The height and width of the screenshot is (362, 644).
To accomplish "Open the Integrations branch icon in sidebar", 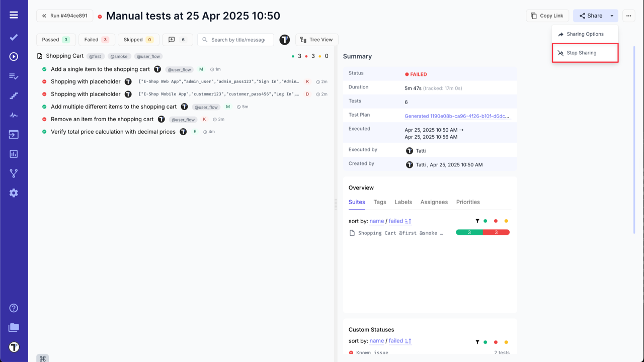I will [14, 173].
